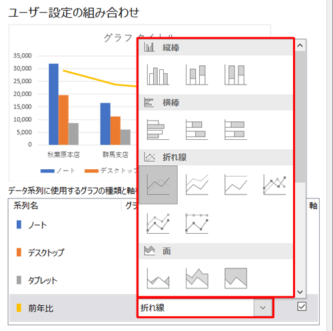This screenshot has width=333, height=331.
Task: Click the 秋葉原本店 axis label in preview
Action: (x=63, y=155)
